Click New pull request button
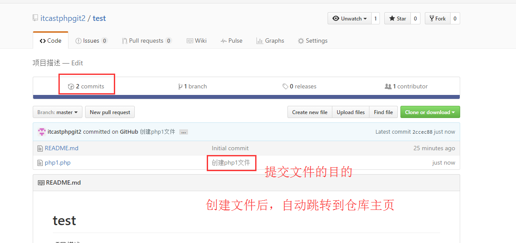The image size is (516, 243). pyautogui.click(x=110, y=112)
